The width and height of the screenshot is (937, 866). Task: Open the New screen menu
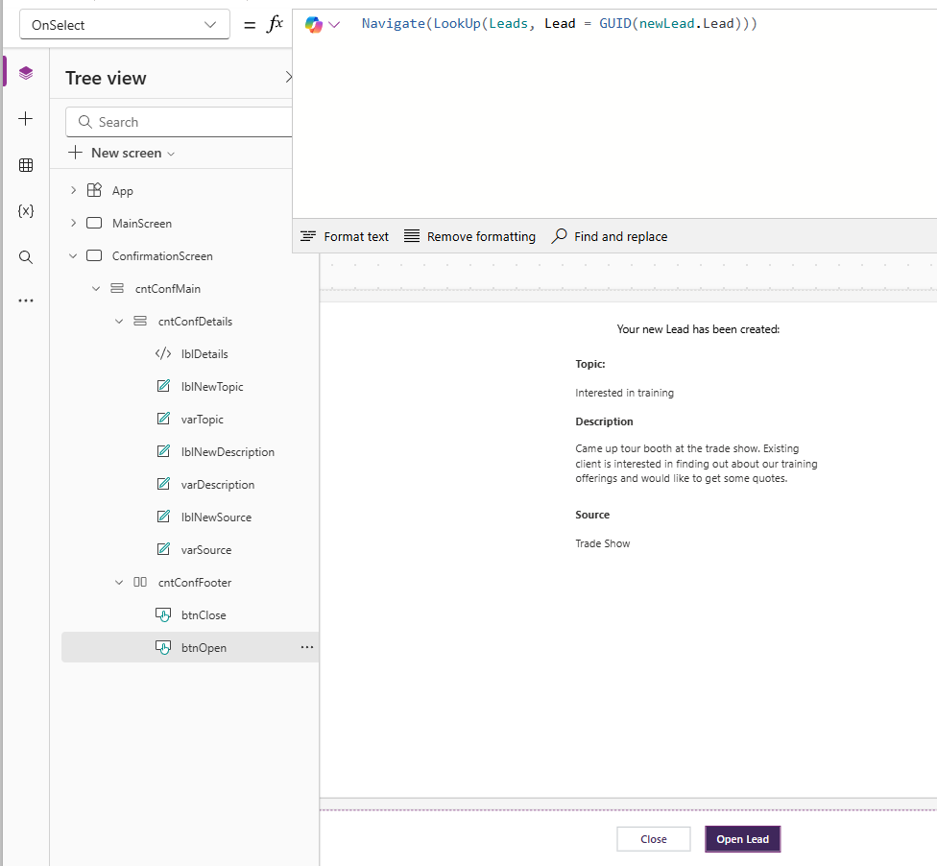[122, 154]
